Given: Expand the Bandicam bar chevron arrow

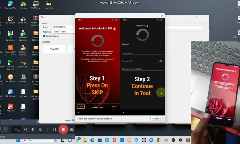Looking at the screenshot, I should coord(72,137).
